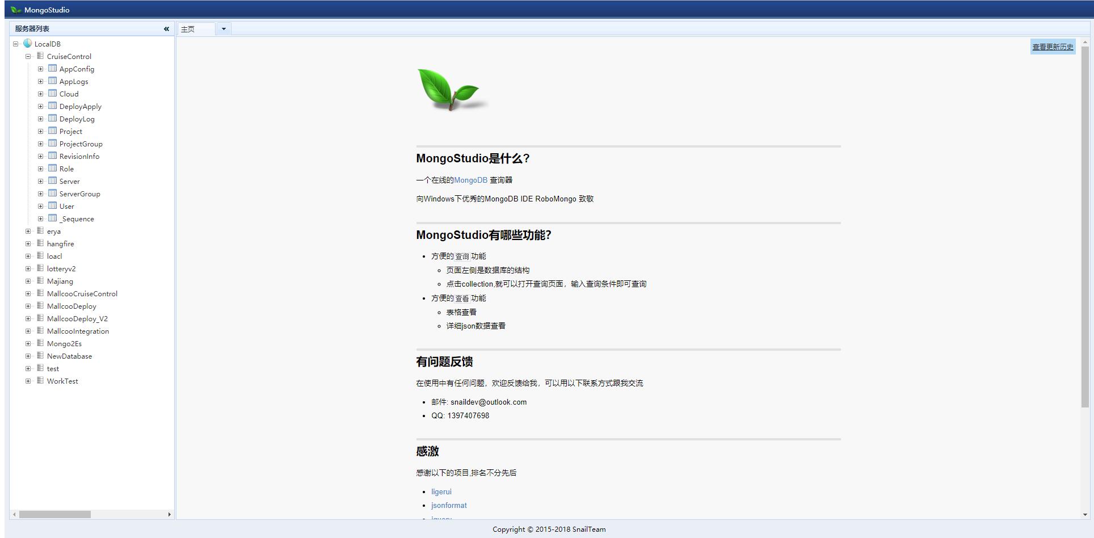
Task: Collapse the CruiseControl database node
Action: [28, 56]
